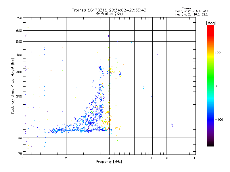
Task: Click the isolated blue point cluster above 10 MHz
Action: pos(172,125)
